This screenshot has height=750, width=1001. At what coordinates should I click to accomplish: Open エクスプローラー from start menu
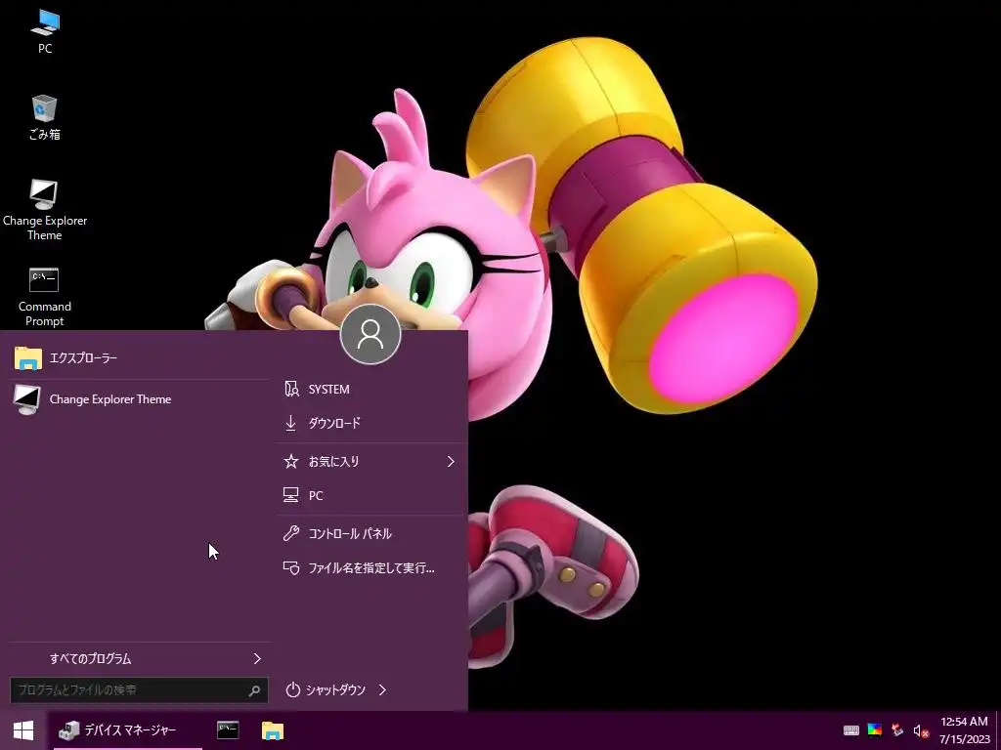[x=139, y=358]
